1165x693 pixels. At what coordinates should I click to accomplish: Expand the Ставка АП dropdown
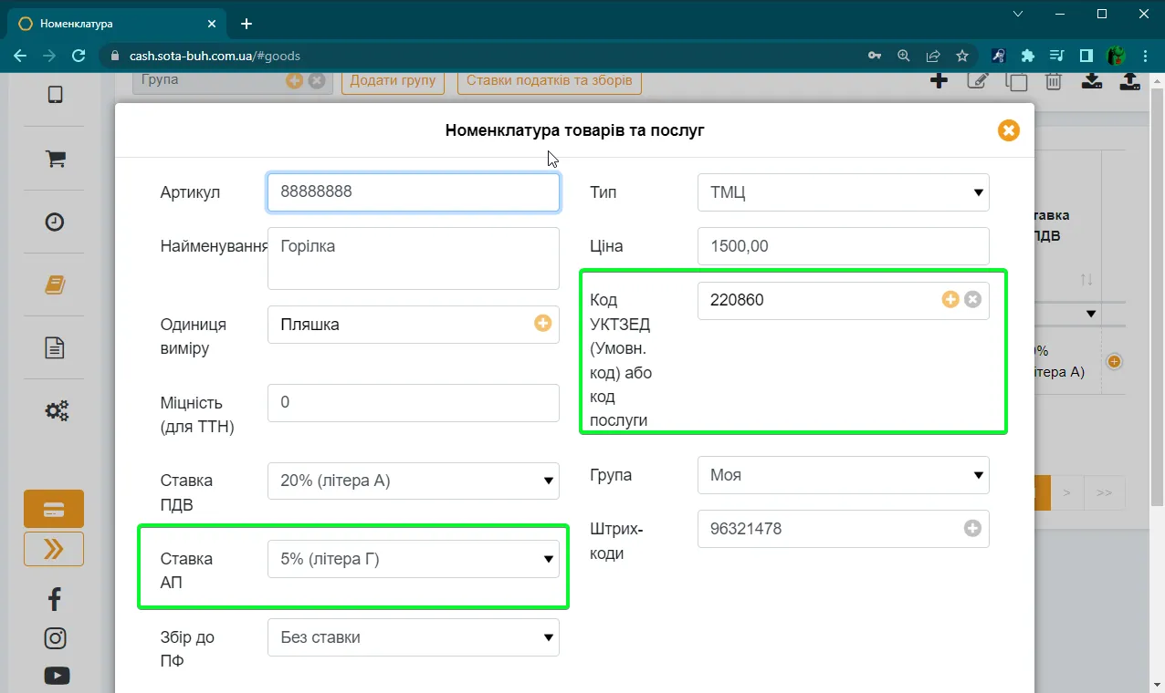click(x=414, y=559)
